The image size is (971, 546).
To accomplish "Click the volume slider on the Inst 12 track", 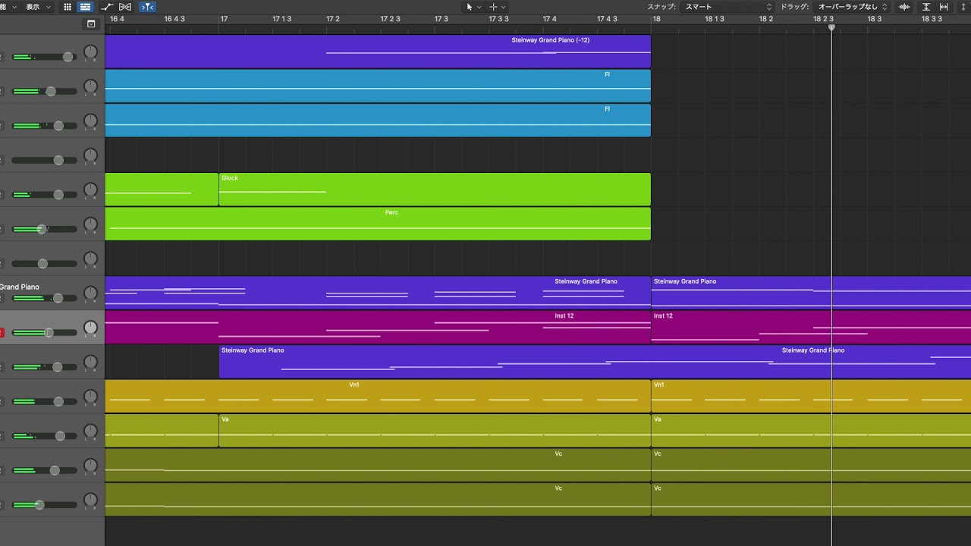I will tap(49, 332).
